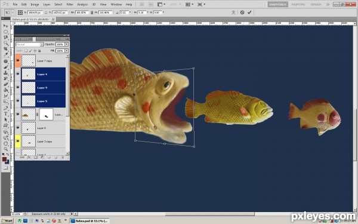Open the blend mode Normal dropdown
Image resolution: width=358 pixels, height=224 pixels.
[x=30, y=44]
